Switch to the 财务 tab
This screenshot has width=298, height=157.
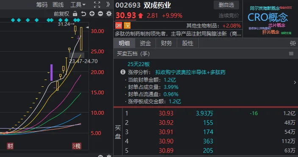coord(167,43)
